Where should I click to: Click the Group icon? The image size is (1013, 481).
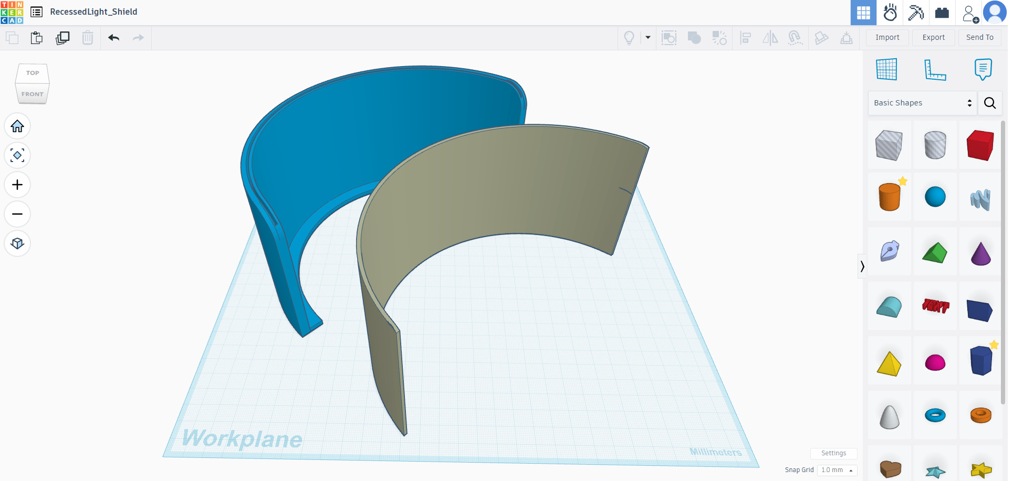(x=669, y=38)
